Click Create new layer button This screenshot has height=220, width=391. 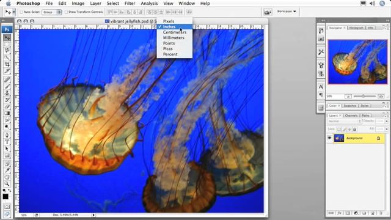(x=372, y=213)
